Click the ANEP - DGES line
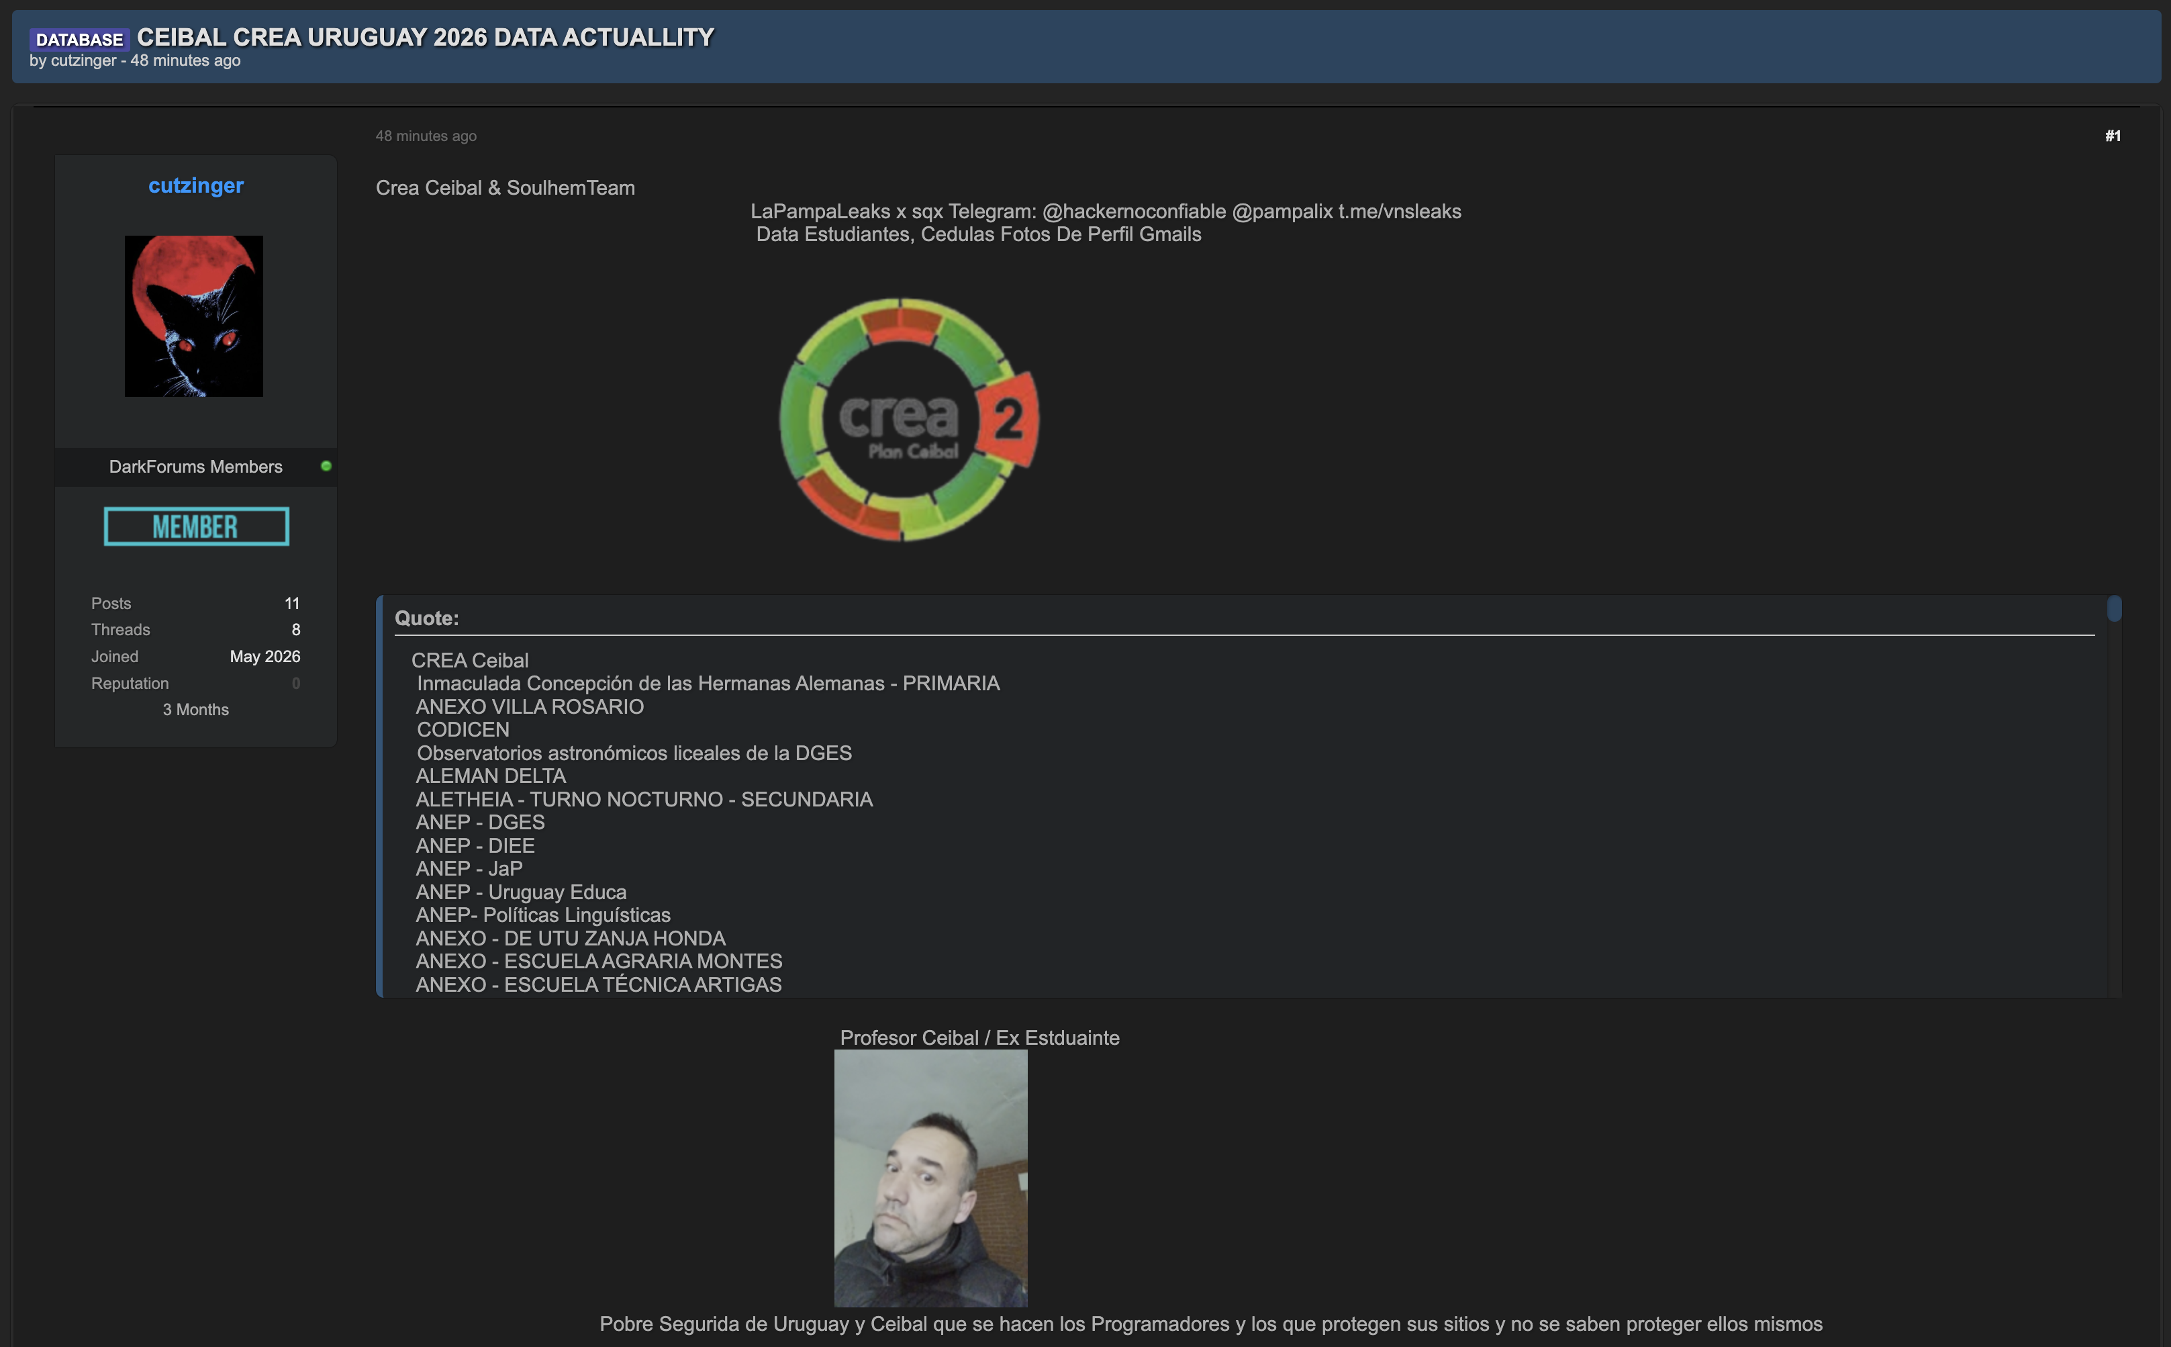Screen dimensions: 2171x1347 480,823
